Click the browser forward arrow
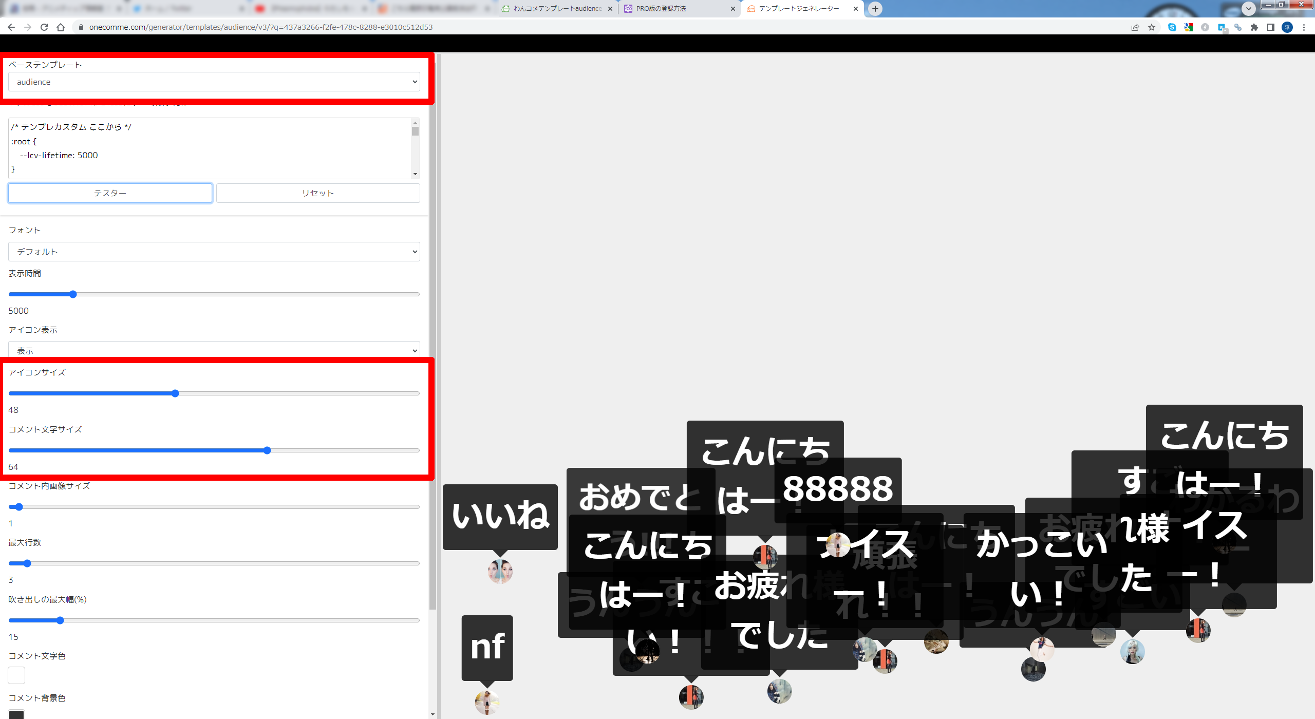Screen dimensions: 1315x719 28,27
